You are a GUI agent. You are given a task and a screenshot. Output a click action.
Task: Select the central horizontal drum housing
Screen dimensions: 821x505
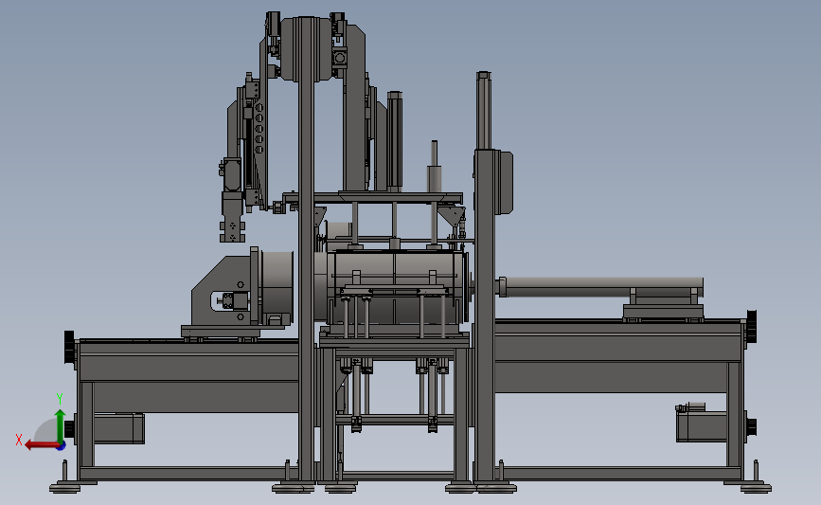pos(397,288)
